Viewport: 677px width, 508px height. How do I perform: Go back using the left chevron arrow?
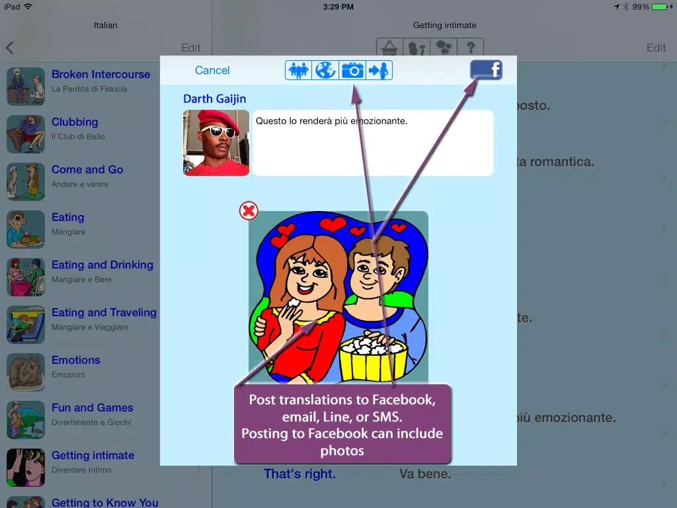click(10, 48)
